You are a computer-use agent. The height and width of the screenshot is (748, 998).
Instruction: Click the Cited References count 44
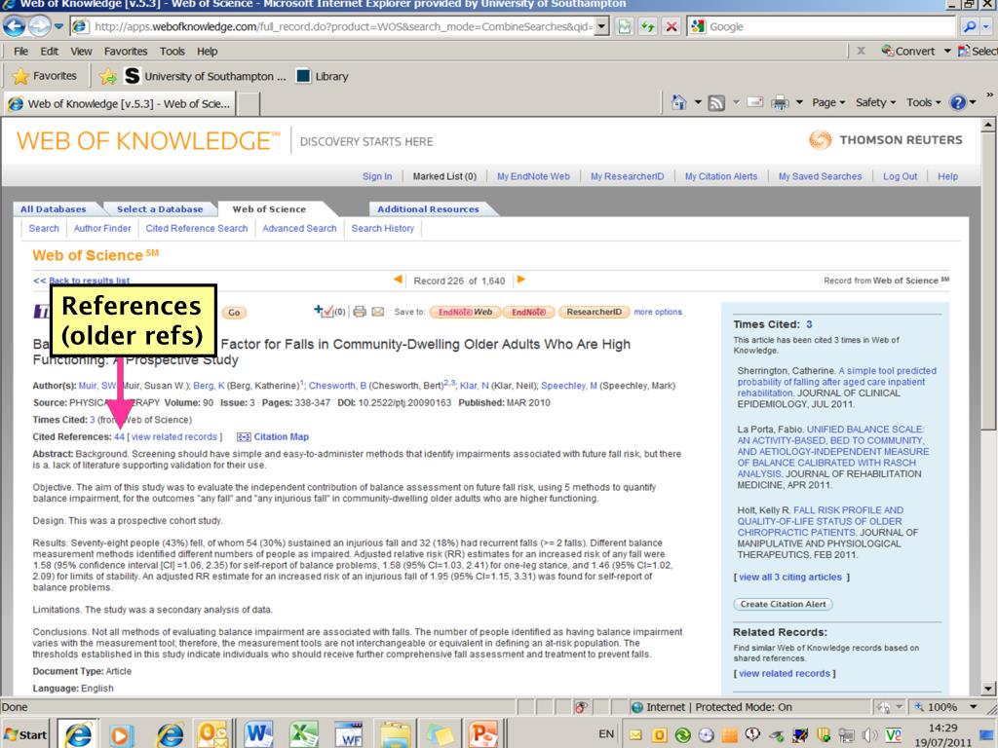pyautogui.click(x=119, y=437)
